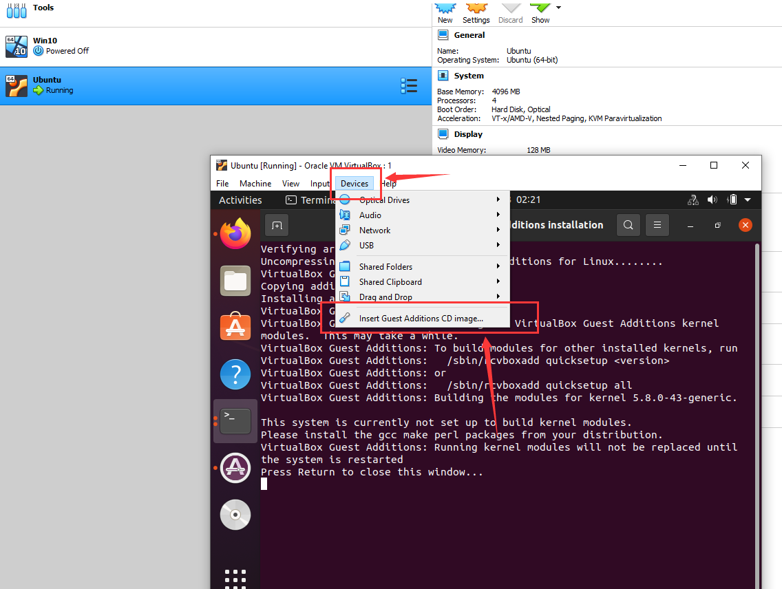Expand the Show button dropdown arrow
The height and width of the screenshot is (589, 782).
pyautogui.click(x=558, y=8)
